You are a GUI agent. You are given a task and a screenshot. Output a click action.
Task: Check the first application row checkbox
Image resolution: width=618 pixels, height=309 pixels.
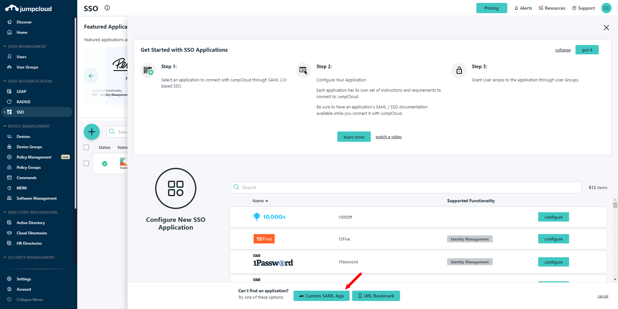[86, 163]
